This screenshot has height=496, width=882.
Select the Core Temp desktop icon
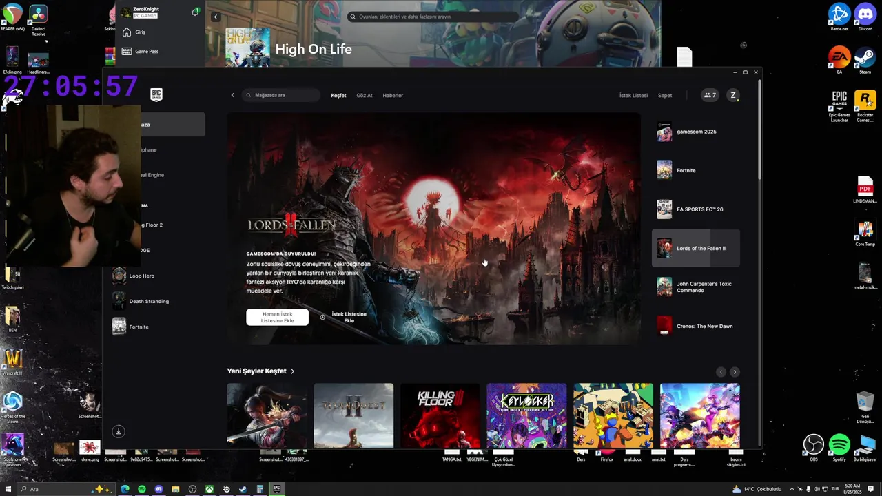tap(865, 233)
